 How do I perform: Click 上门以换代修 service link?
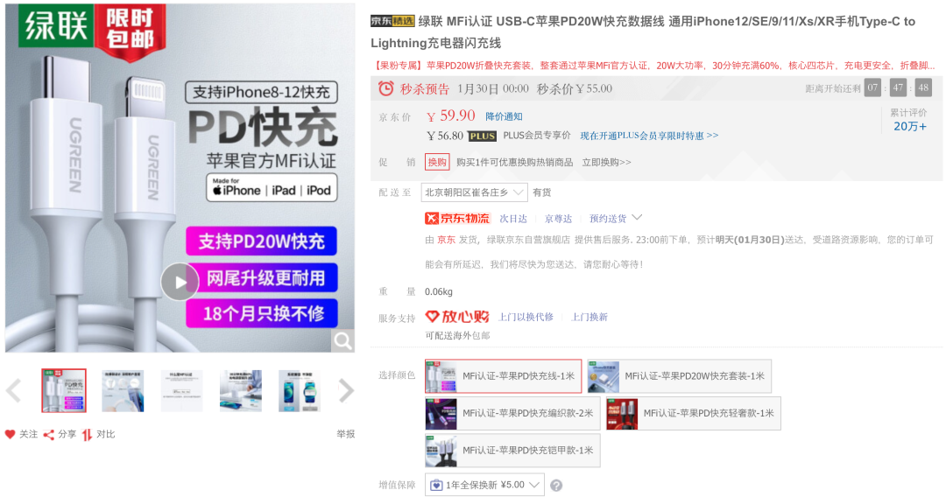click(526, 317)
